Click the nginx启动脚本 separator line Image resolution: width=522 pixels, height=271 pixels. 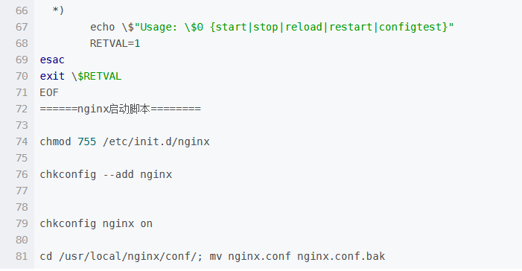[x=120, y=109]
